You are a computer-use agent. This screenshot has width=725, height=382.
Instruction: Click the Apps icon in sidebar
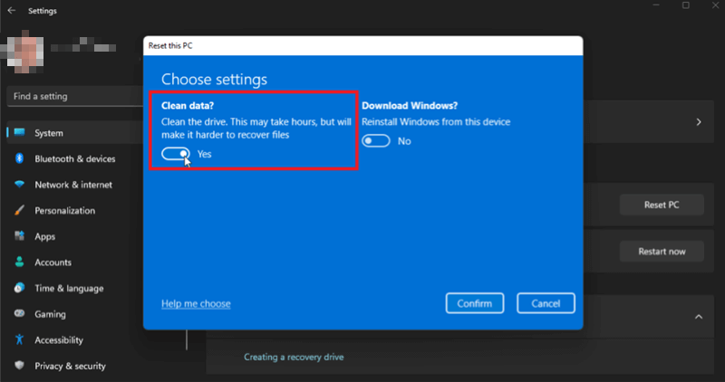(19, 236)
